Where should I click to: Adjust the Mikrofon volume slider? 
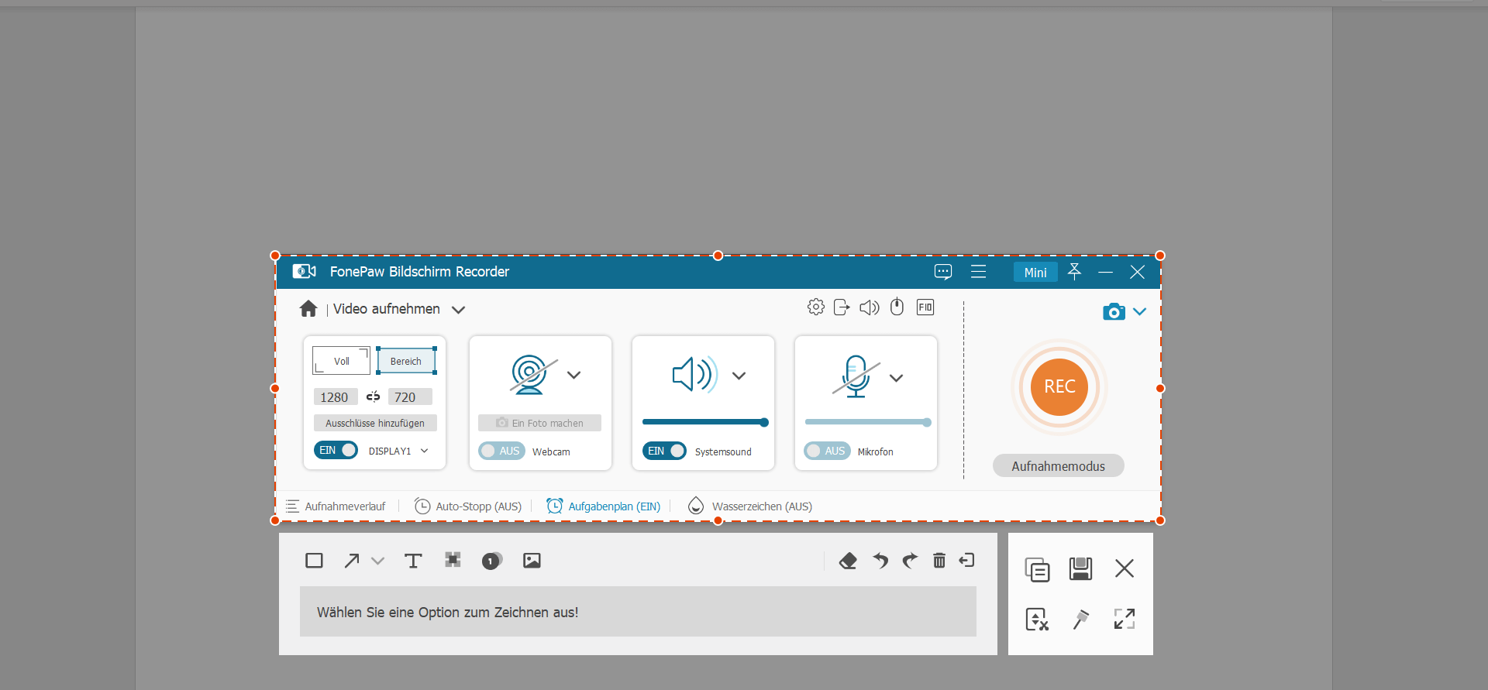[868, 422]
